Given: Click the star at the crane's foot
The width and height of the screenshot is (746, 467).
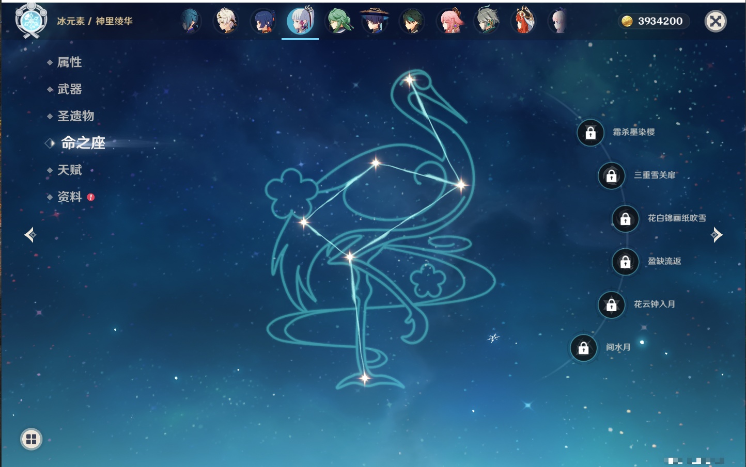Looking at the screenshot, I should tap(365, 378).
